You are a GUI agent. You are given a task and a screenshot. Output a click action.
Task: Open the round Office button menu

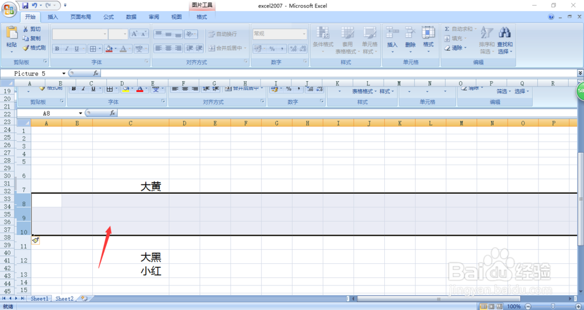(x=8, y=8)
